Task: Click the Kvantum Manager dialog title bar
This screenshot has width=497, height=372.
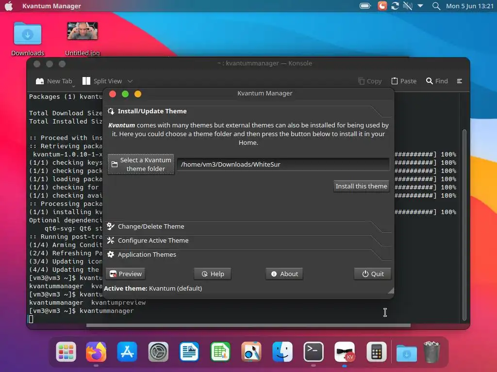Action: (x=248, y=93)
